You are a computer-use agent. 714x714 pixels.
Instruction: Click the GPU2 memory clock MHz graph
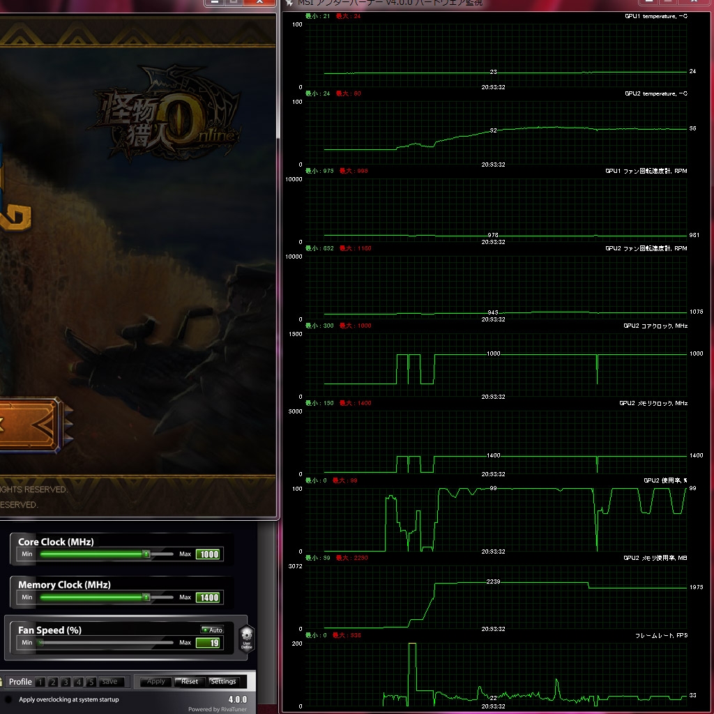coord(496,443)
